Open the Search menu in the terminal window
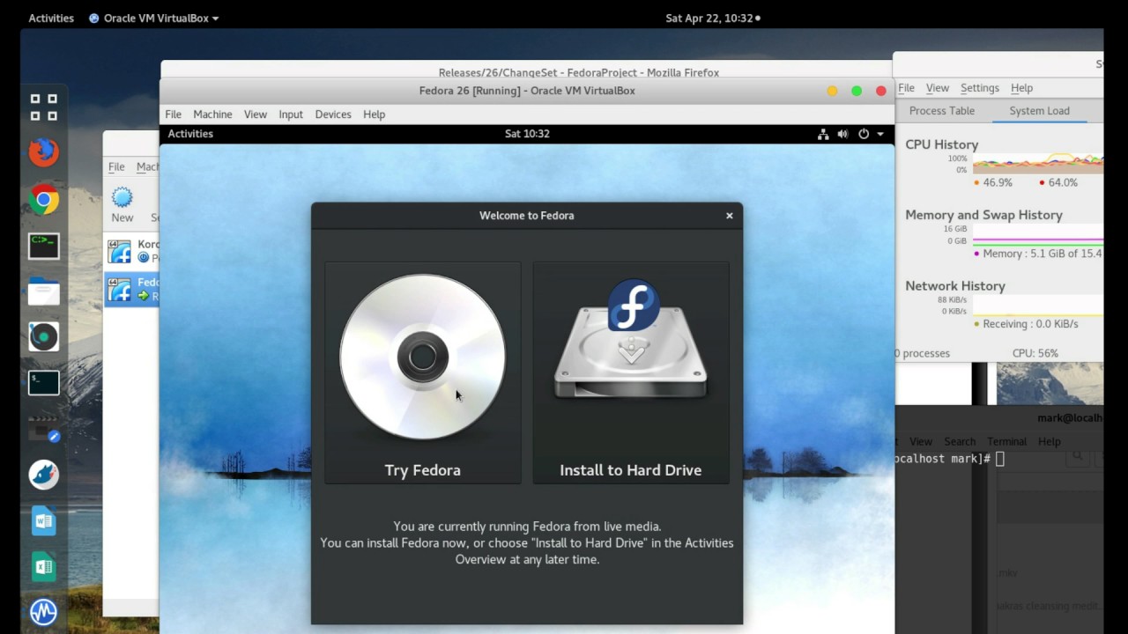The image size is (1128, 634). [960, 441]
